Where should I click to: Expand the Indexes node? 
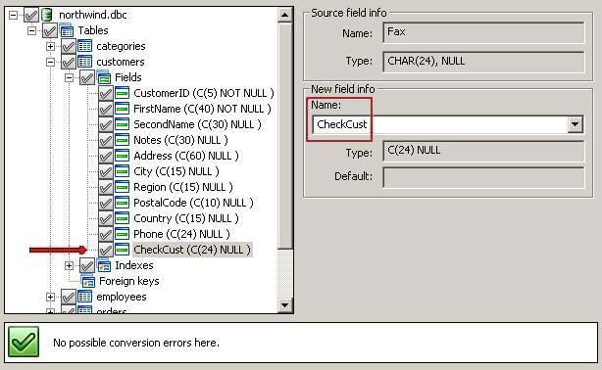[x=69, y=265]
